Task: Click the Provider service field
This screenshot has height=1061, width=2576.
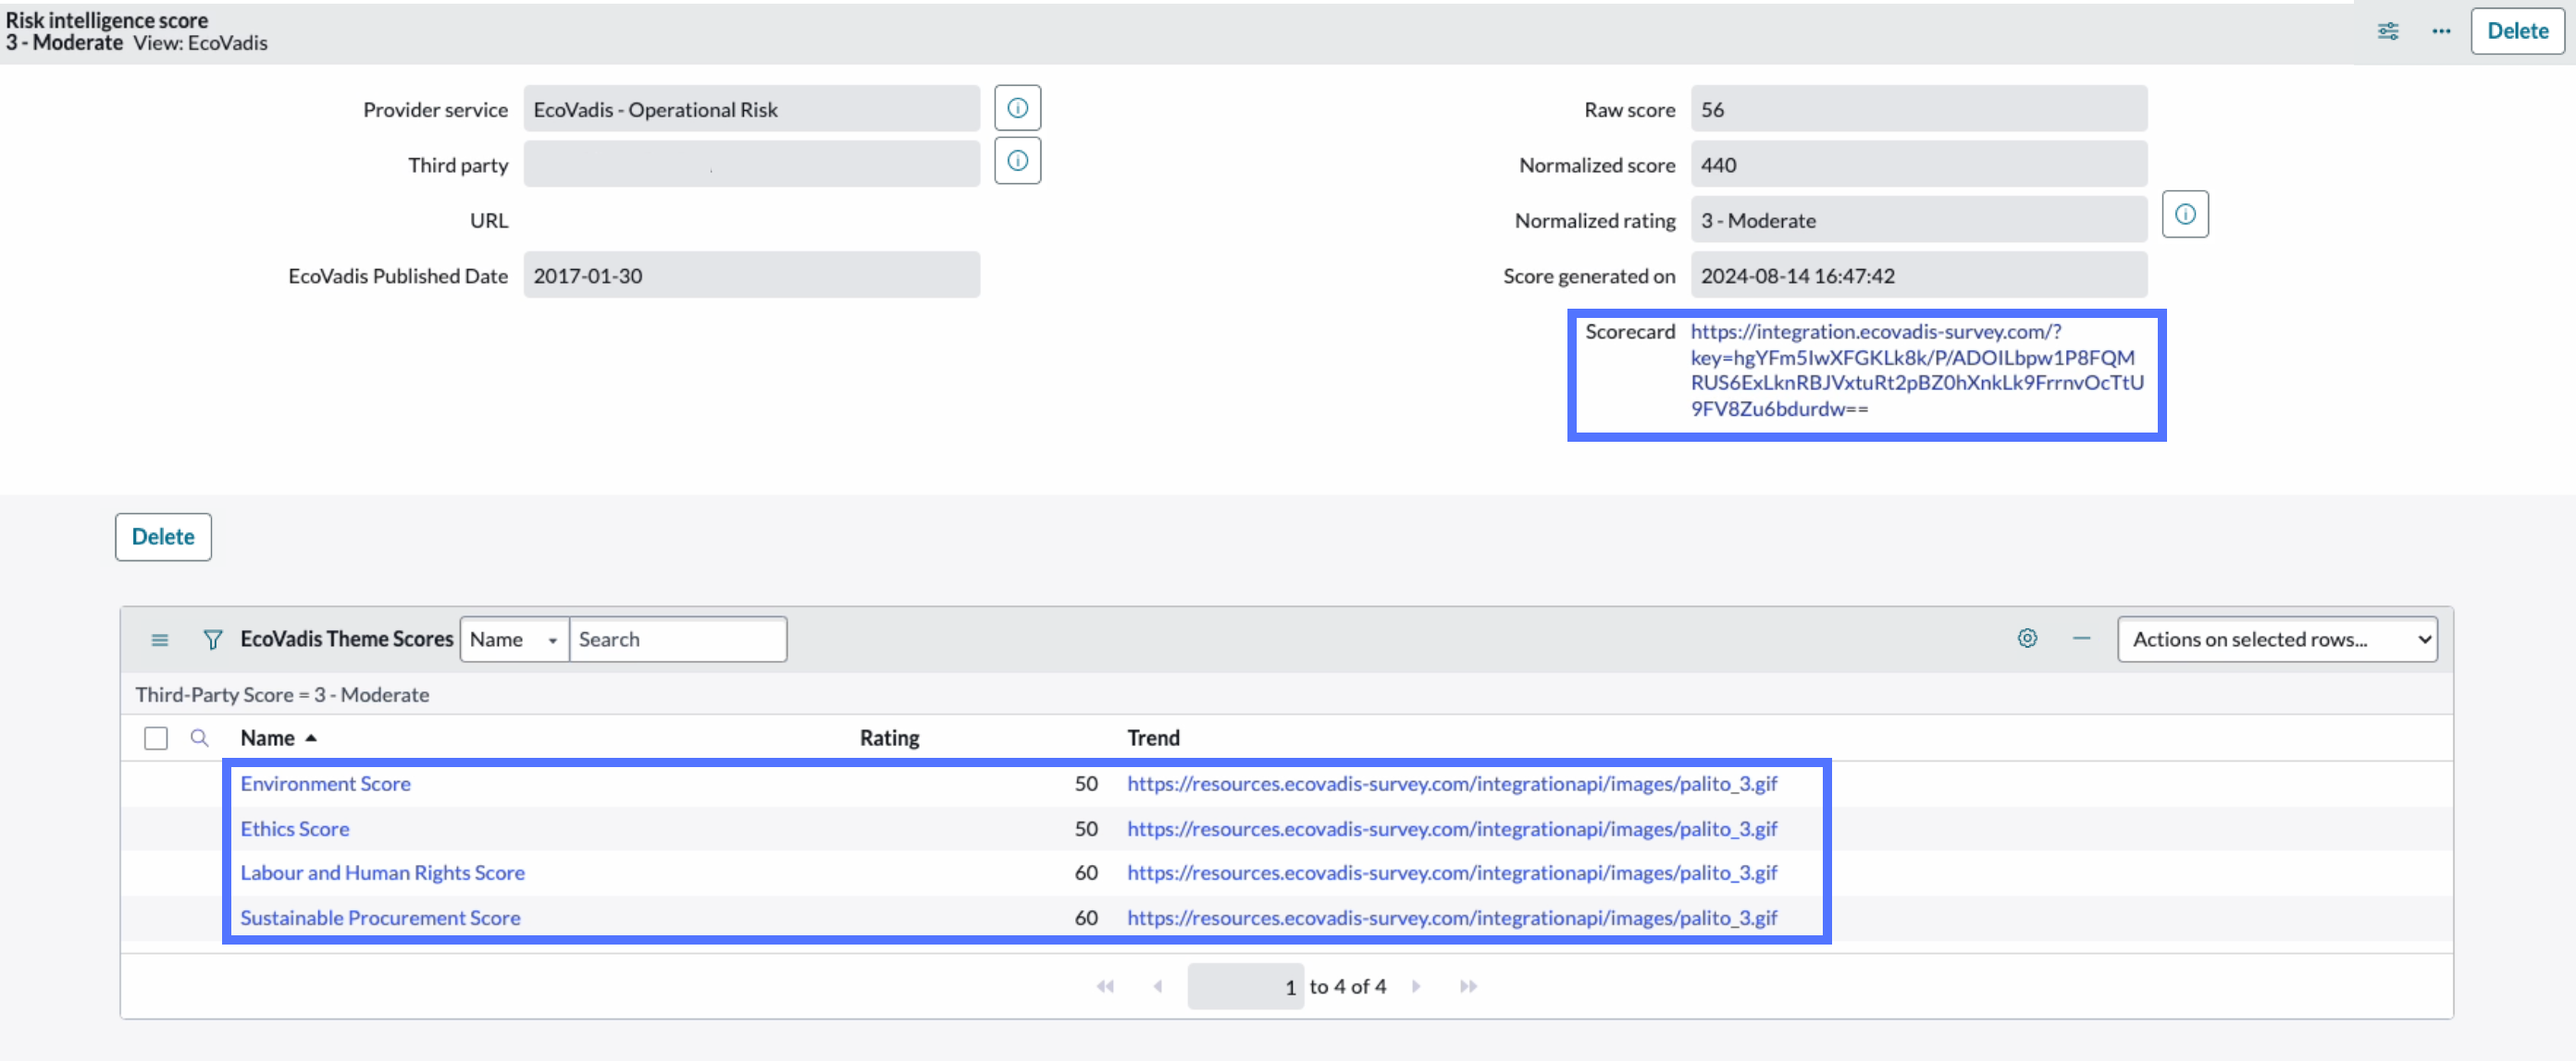Action: click(751, 109)
